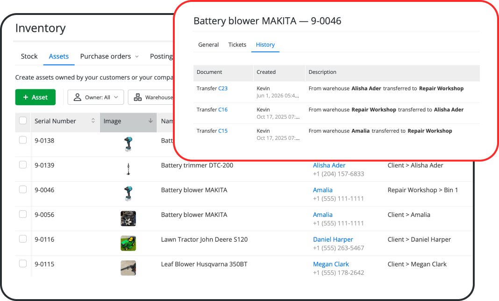Click Battery blower MAKITA in 9-0046 row
The height and width of the screenshot is (301, 499).
(x=194, y=190)
